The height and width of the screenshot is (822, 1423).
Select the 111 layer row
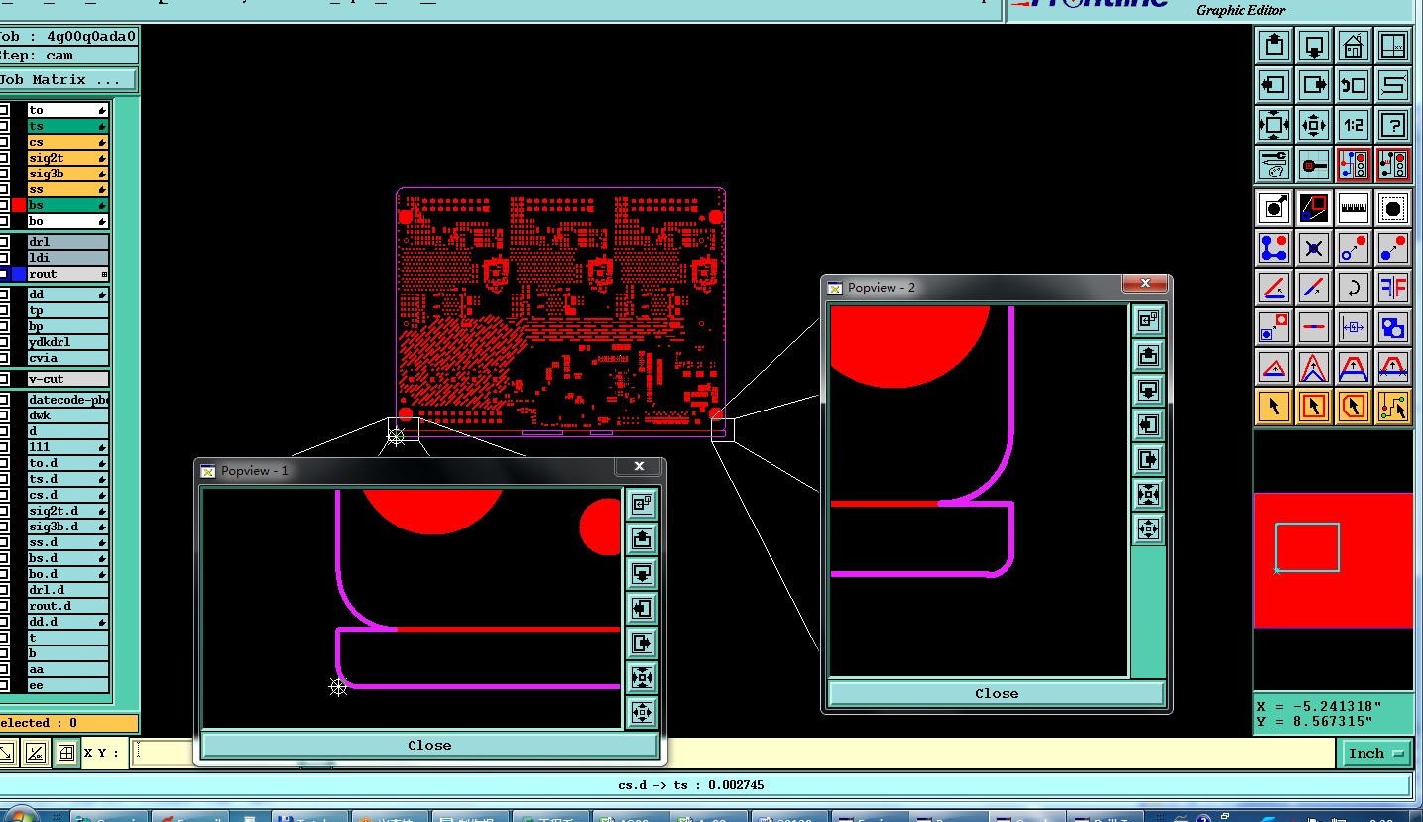[67, 447]
